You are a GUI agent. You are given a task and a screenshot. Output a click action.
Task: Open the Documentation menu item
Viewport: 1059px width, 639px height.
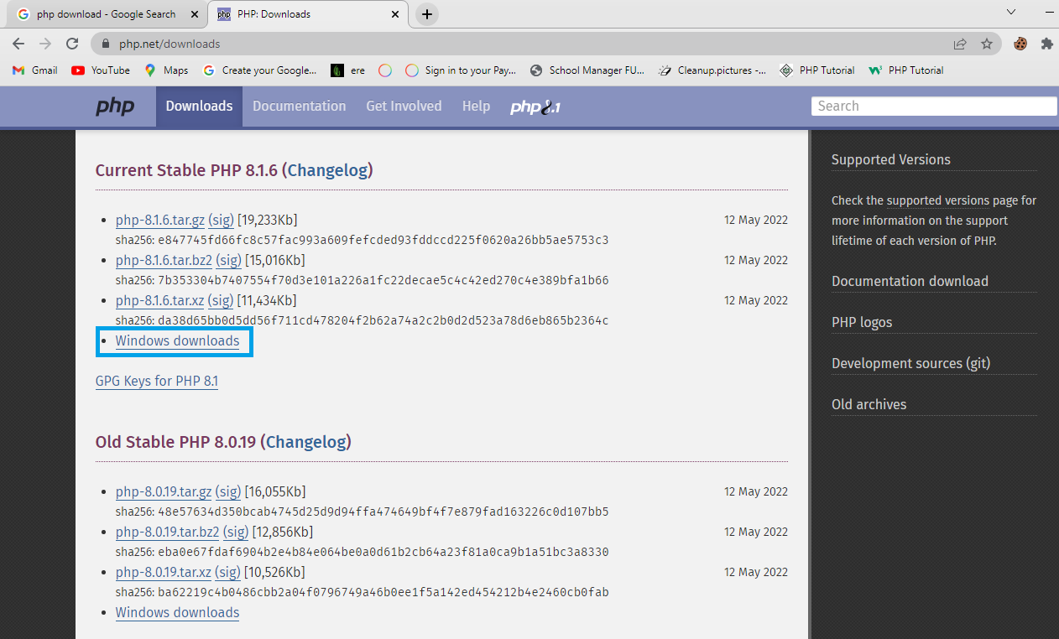pos(299,106)
